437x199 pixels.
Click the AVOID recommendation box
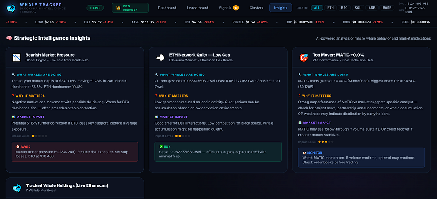tap(75, 151)
